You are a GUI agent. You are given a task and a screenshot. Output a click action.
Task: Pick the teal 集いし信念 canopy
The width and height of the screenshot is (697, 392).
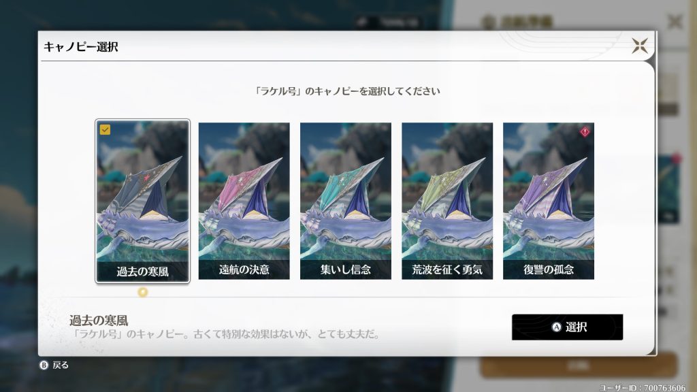345,201
